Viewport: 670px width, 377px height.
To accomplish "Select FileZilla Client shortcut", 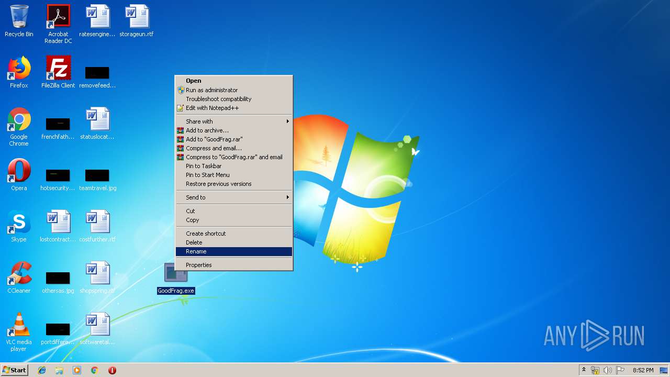I will tap(58, 72).
